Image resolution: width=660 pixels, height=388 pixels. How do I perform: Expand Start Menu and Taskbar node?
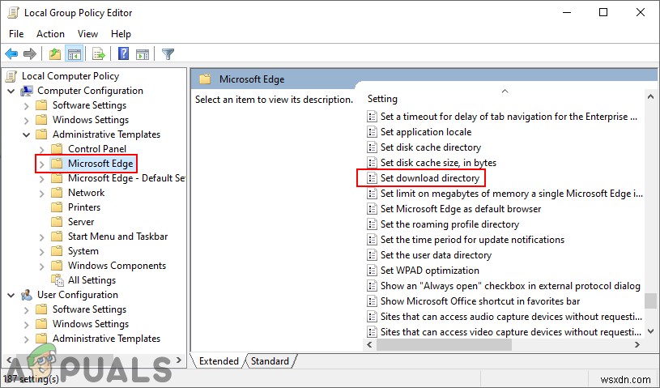(41, 237)
